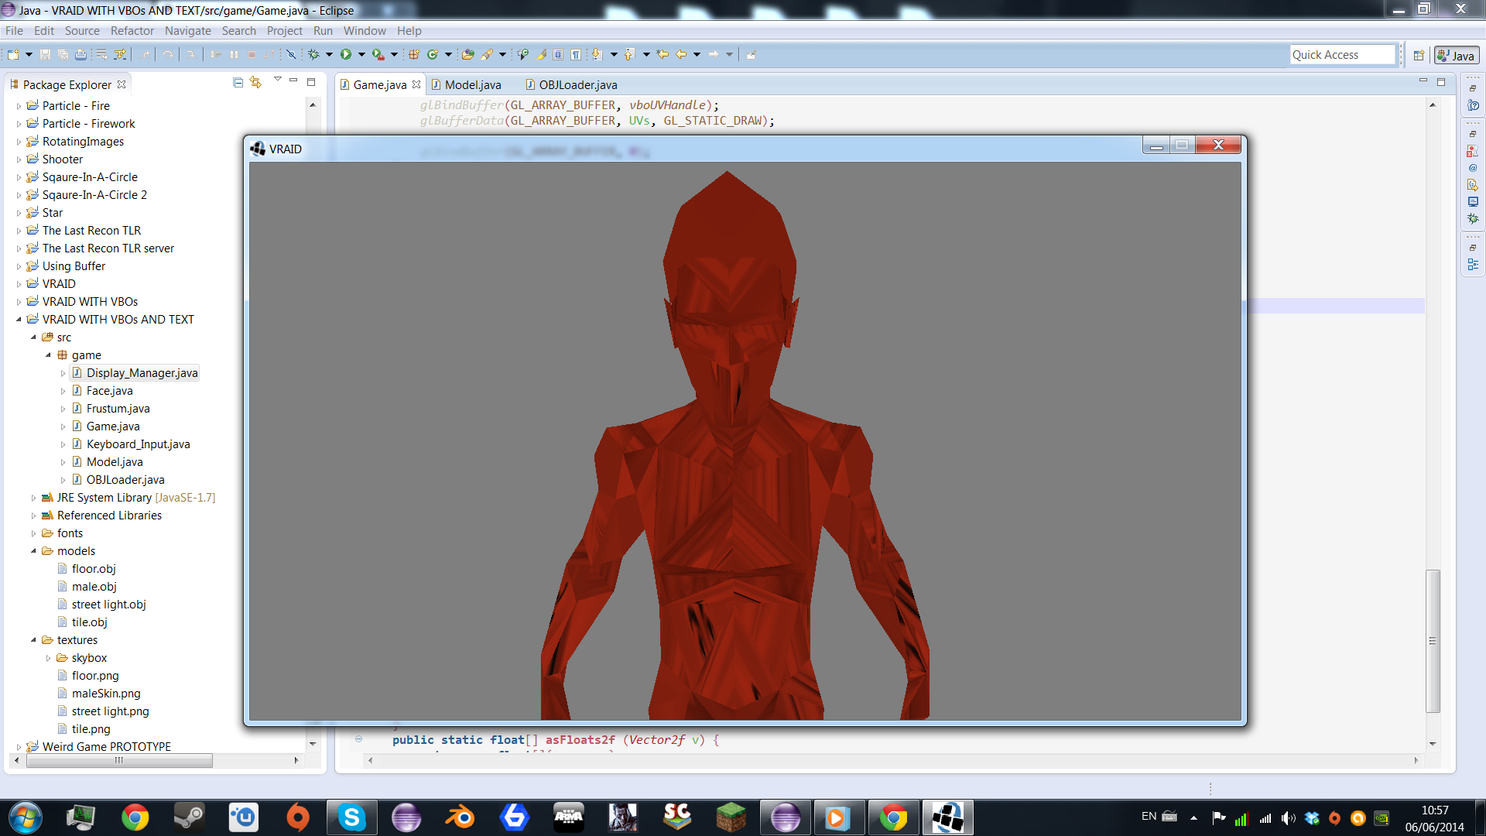Click the VRAID 3D model render window

point(745,441)
